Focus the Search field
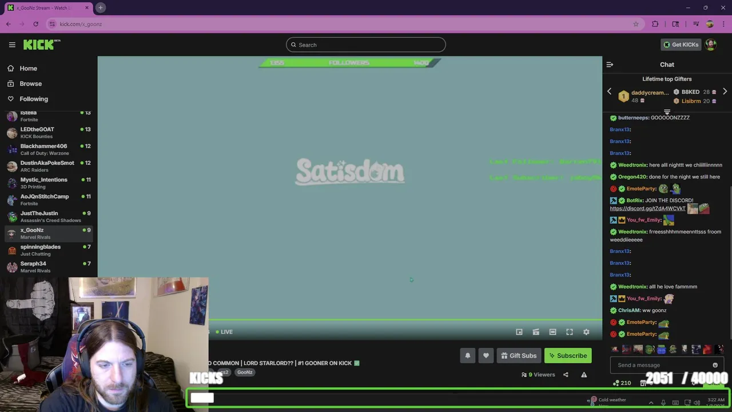The width and height of the screenshot is (732, 412). pyautogui.click(x=366, y=45)
